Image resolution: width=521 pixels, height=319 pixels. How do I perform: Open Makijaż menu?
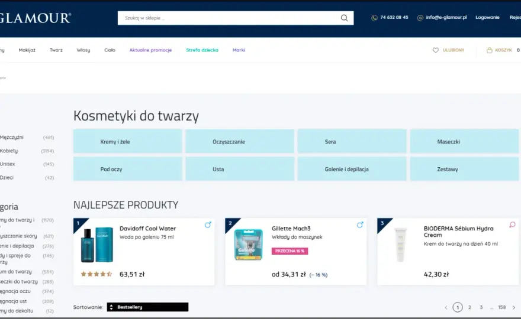(x=27, y=50)
